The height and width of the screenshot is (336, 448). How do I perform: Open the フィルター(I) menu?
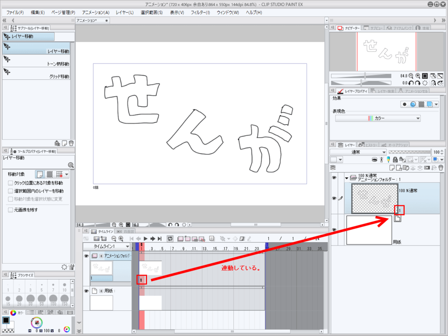(200, 12)
